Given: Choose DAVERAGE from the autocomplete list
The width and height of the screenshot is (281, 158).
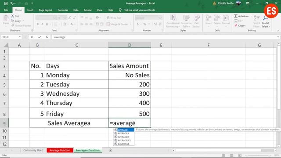Looking at the screenshot, I should pyautogui.click(x=124, y=144).
